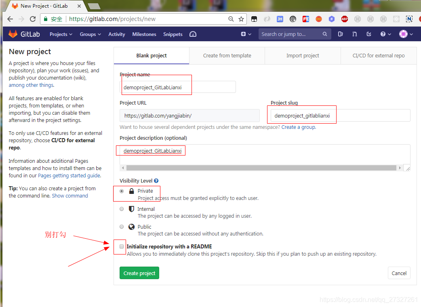Click the browser forward arrow

tap(21, 19)
